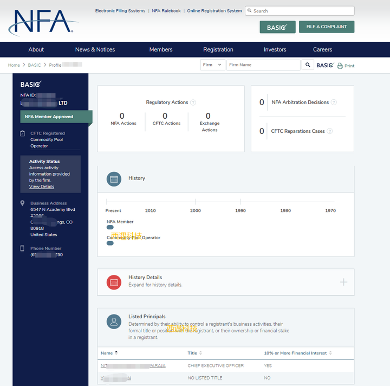
Task: Click the NFA Member timeline marker
Action: point(110,227)
